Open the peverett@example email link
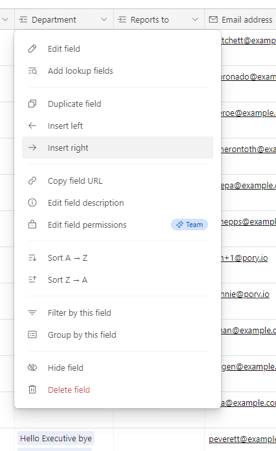This screenshot has height=451, width=276. coord(242,439)
